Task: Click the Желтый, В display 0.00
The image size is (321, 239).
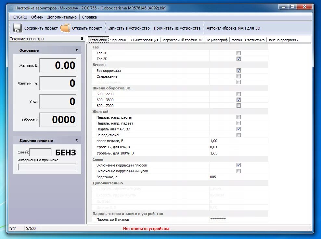Action: pyautogui.click(x=58, y=65)
